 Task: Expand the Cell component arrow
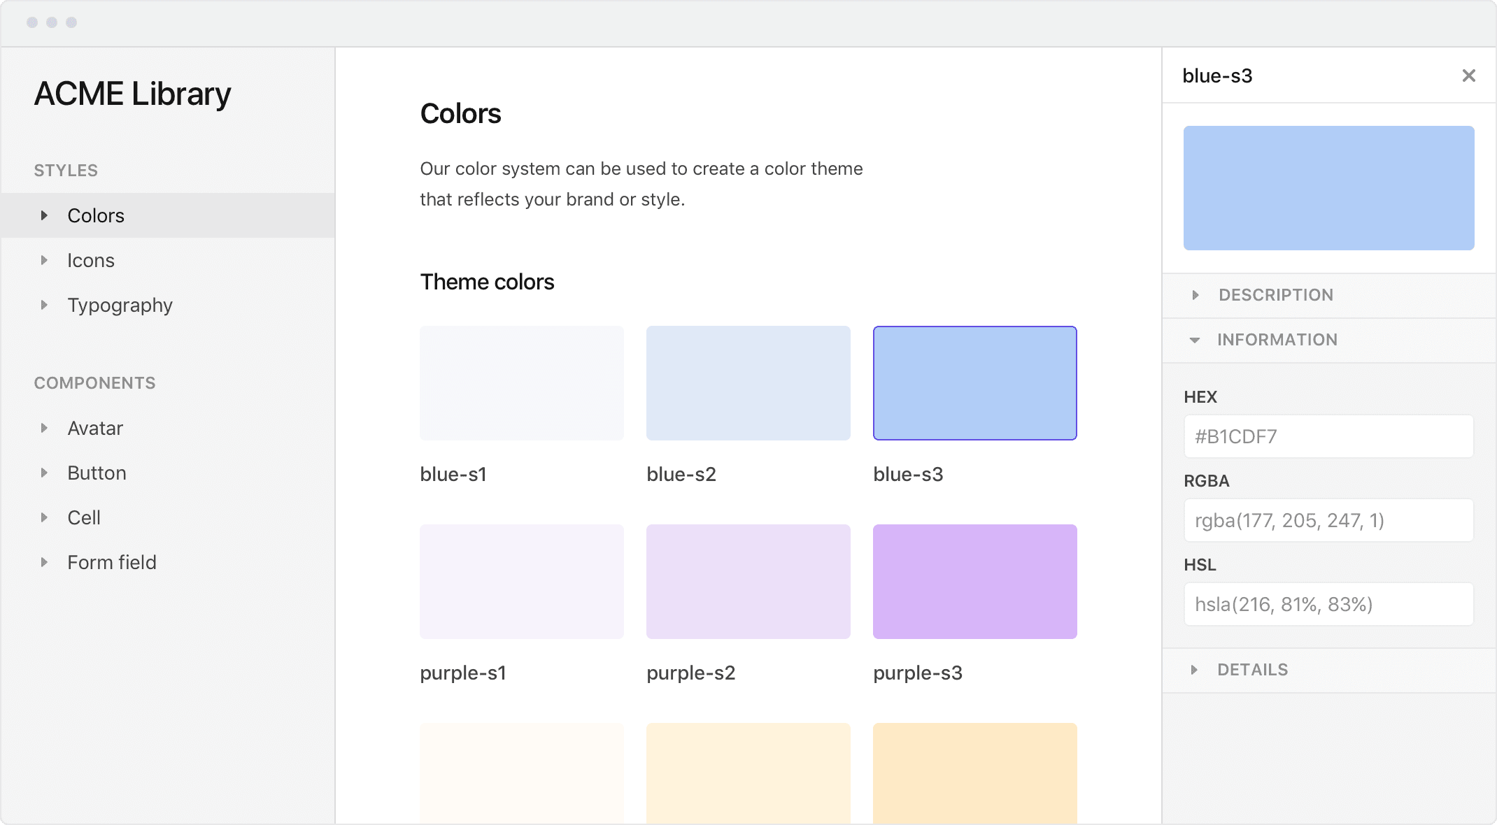44,517
